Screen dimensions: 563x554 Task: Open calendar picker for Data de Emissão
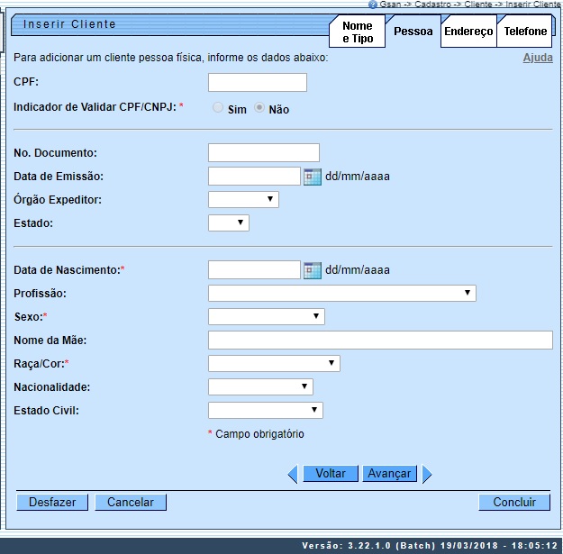coord(313,177)
